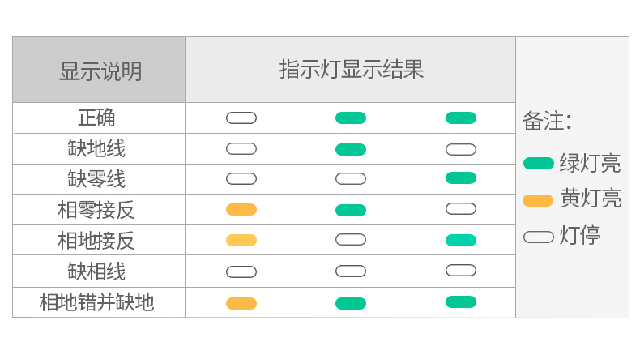Screen dimensions: 640x342
Task: Click the empty swatch beside 灯停 in the legend
Action: coord(539,237)
